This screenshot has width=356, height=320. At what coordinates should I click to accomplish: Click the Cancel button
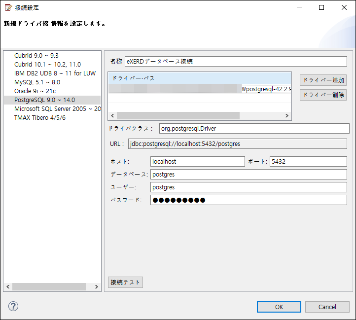coord(327,307)
